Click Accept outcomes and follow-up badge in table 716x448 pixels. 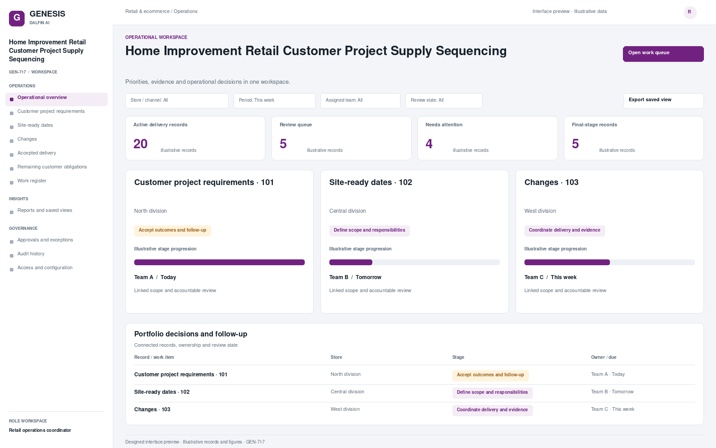[490, 375]
